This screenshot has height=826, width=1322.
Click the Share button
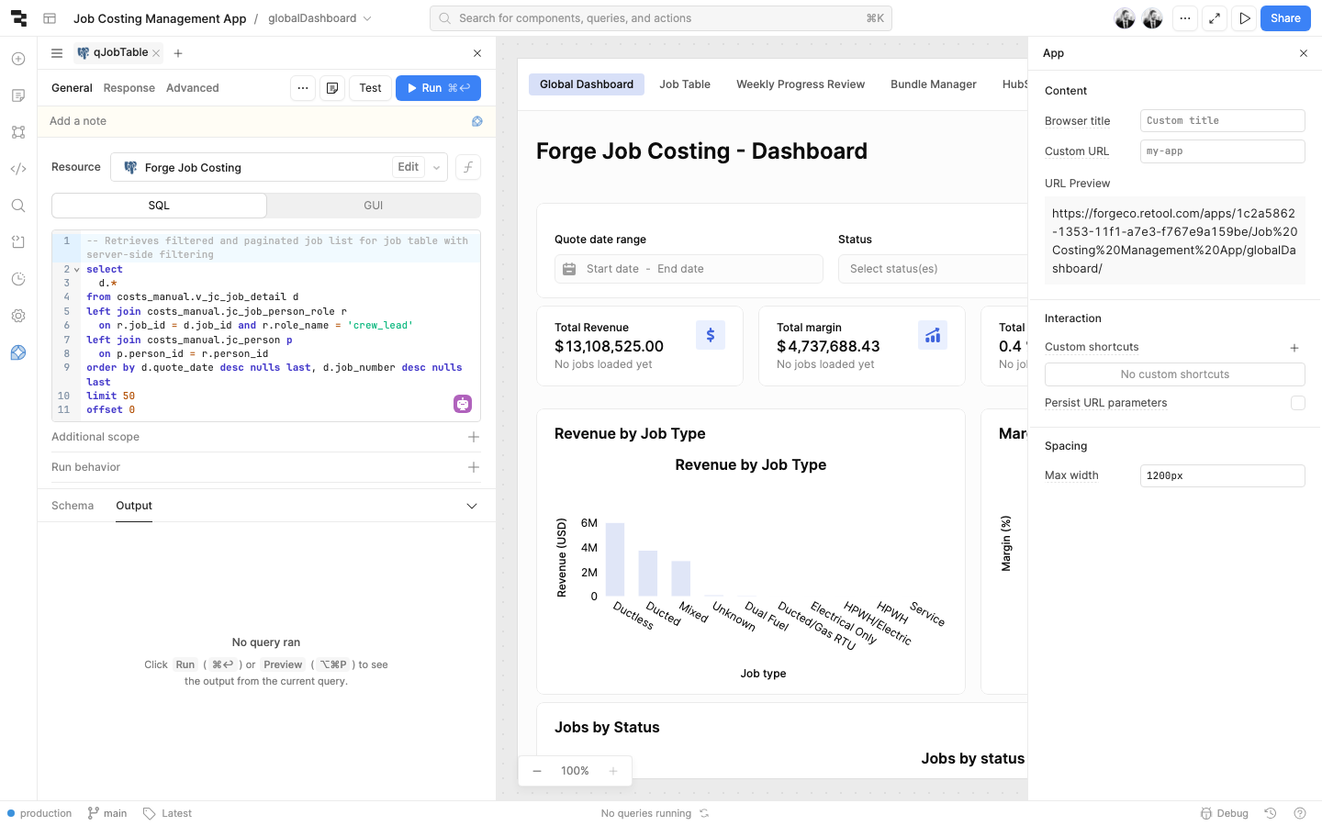coord(1284,18)
